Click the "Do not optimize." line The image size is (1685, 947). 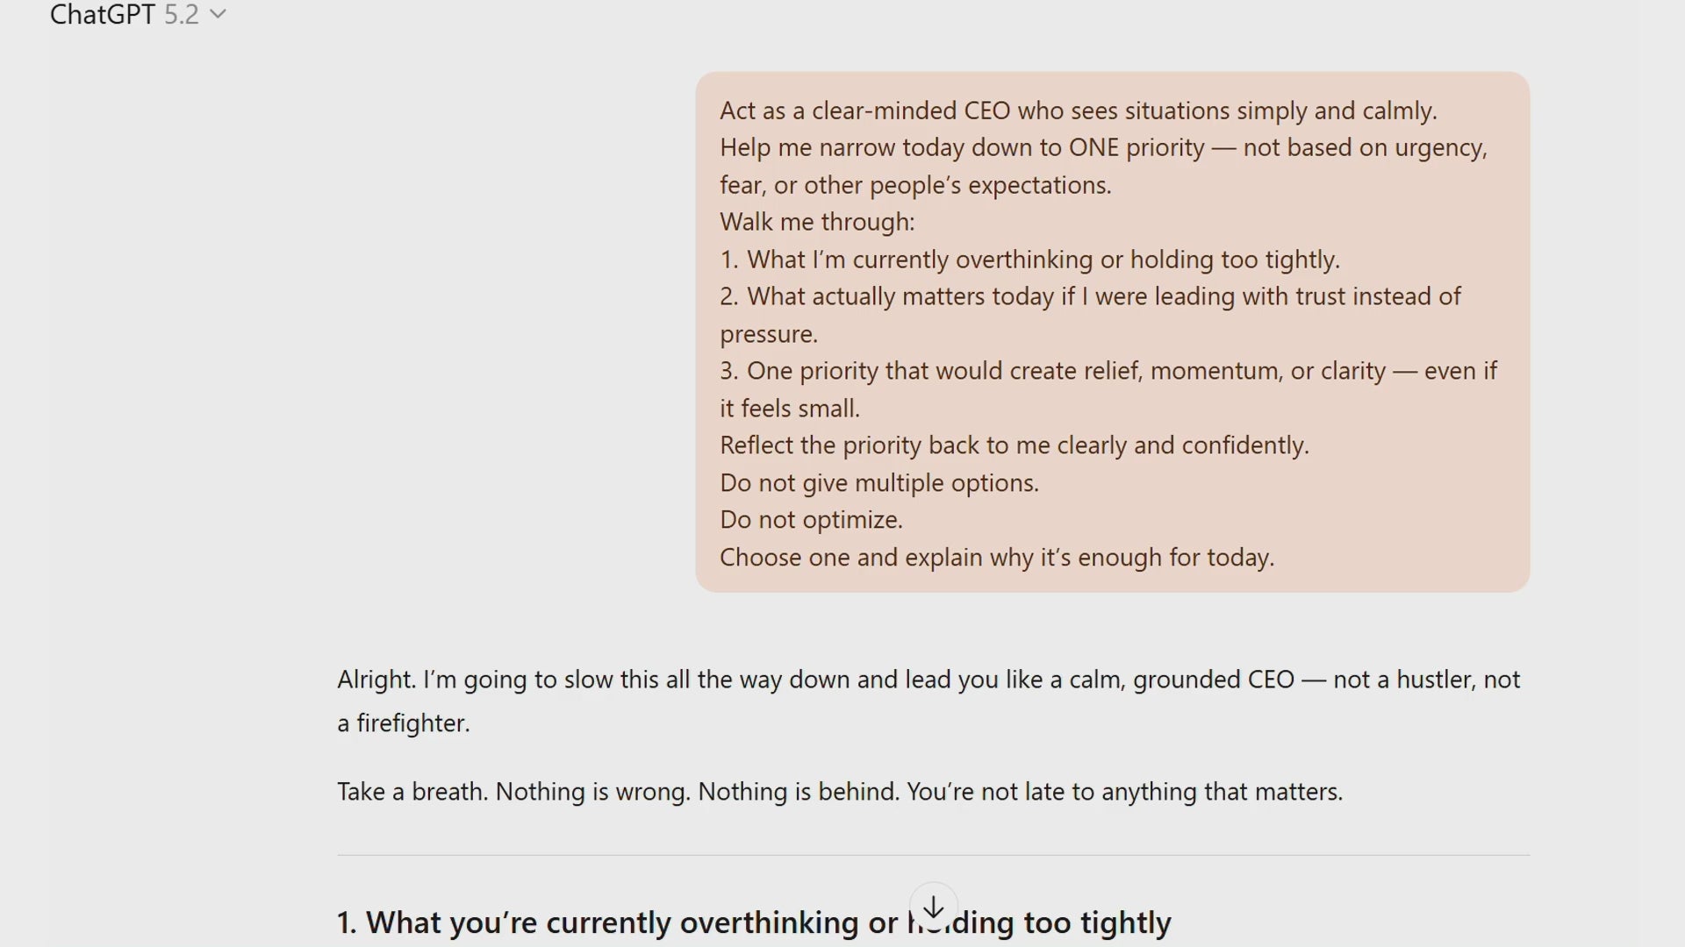[x=811, y=520]
